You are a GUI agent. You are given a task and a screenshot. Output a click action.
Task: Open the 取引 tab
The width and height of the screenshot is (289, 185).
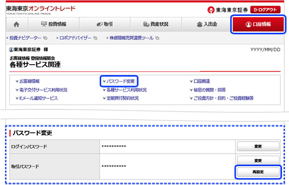[x=105, y=24]
